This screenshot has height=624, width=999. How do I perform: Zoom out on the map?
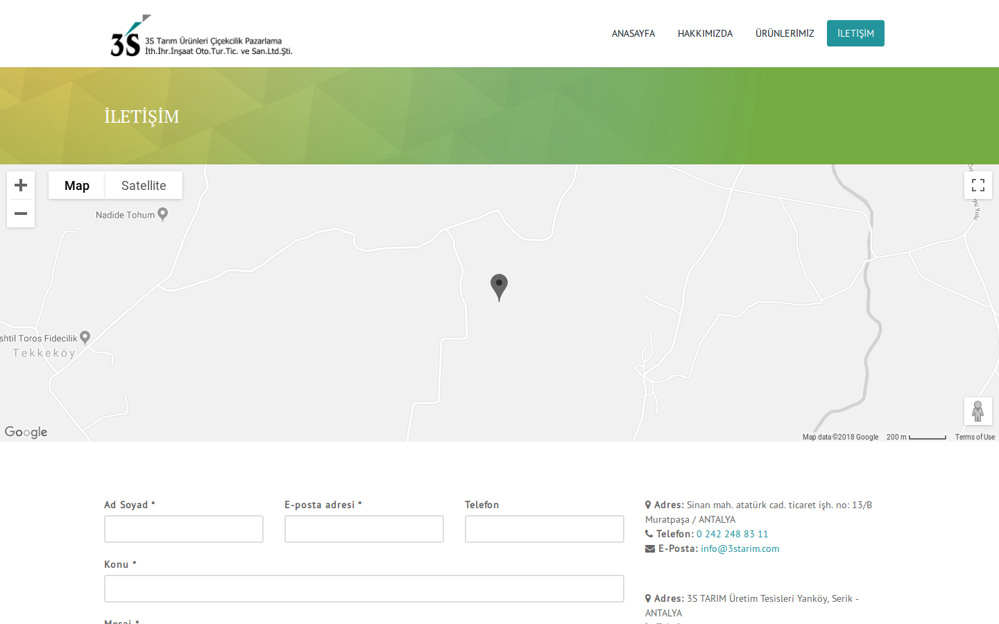(21, 214)
